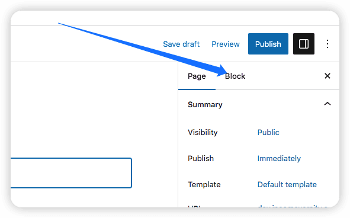Click the Template label
Screen dimensions: 350x218
tap(204, 184)
